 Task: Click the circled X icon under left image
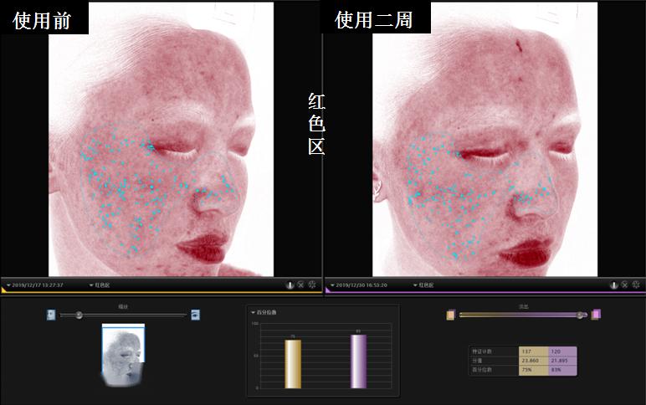(x=300, y=285)
